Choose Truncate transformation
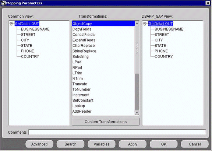Viewport: 212px width, 151px height. 103,84
